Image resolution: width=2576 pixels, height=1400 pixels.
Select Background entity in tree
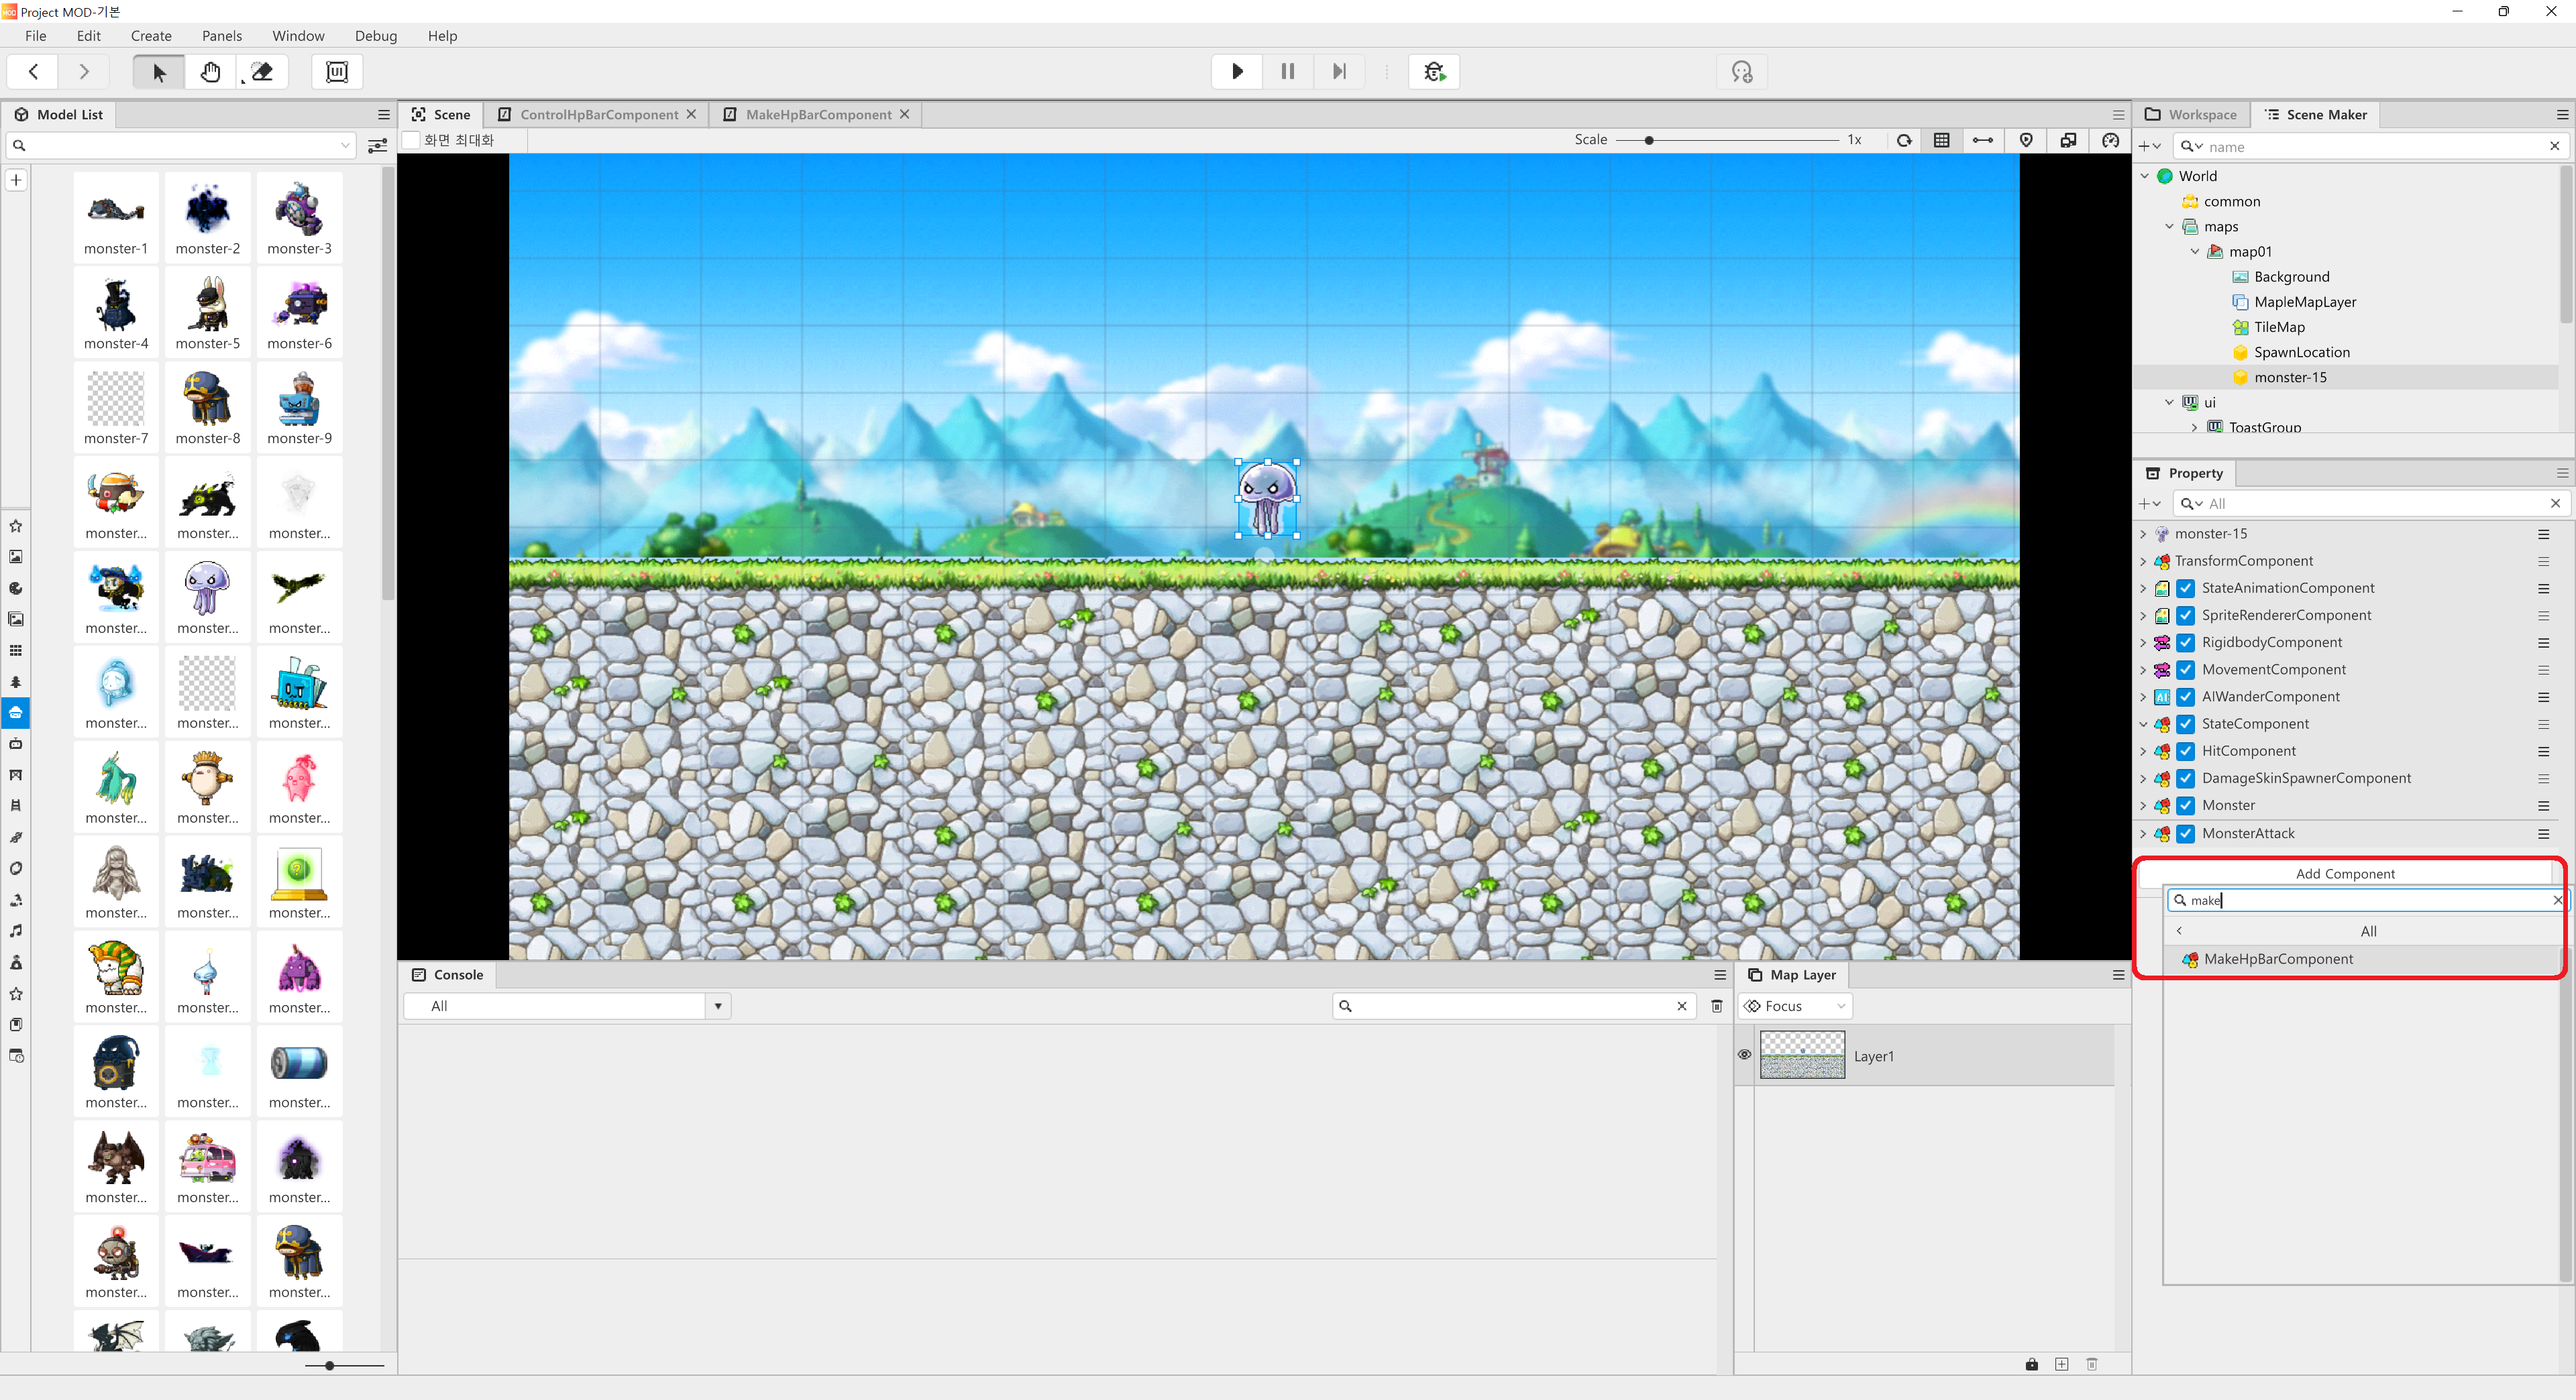[x=2291, y=277]
